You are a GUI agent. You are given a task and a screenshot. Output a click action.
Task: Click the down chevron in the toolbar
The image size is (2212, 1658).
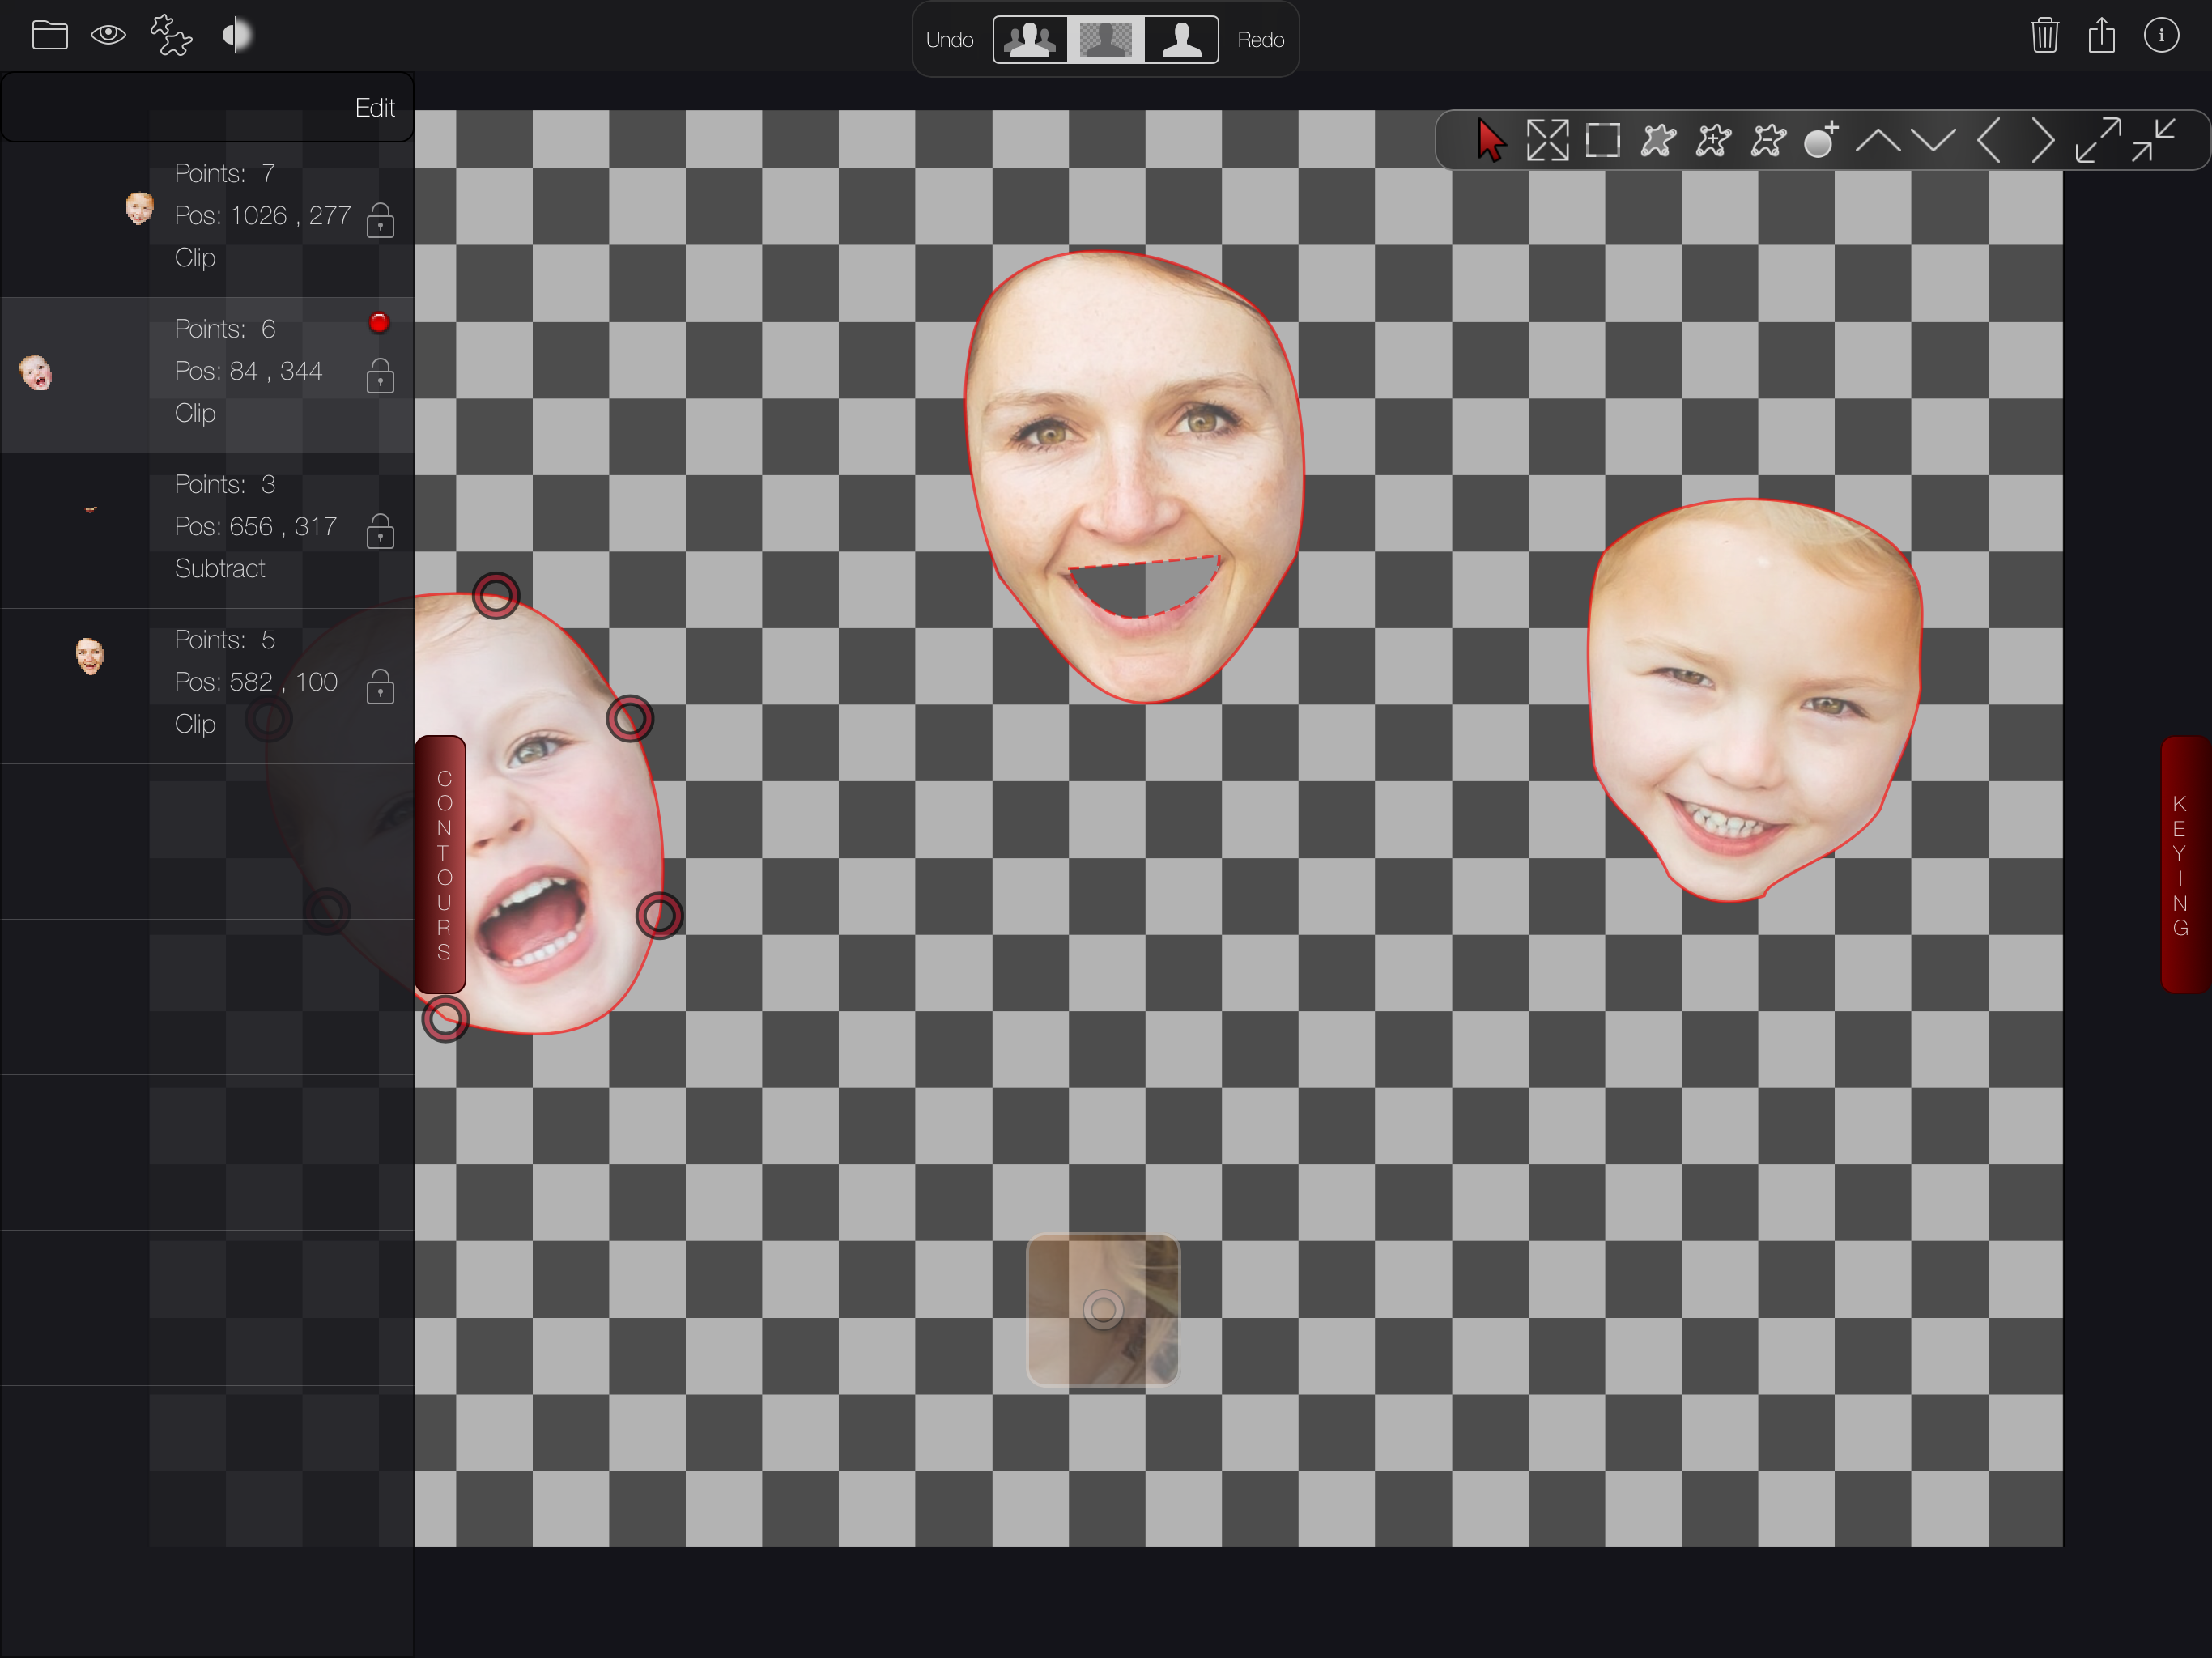1933,141
